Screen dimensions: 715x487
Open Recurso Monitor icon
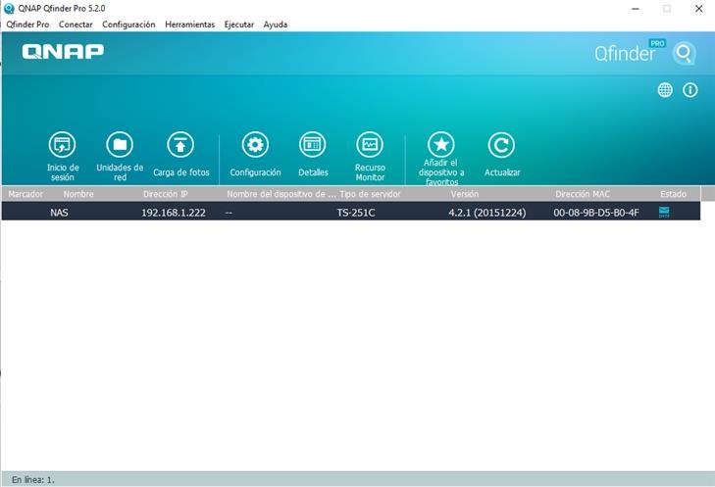370,145
